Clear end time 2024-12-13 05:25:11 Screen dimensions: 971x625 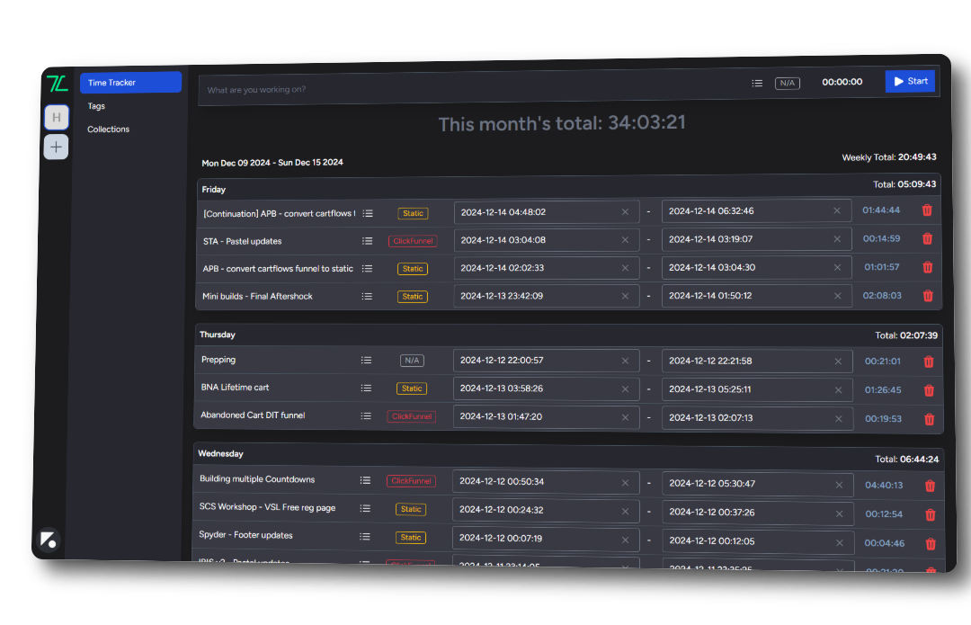[x=838, y=389]
